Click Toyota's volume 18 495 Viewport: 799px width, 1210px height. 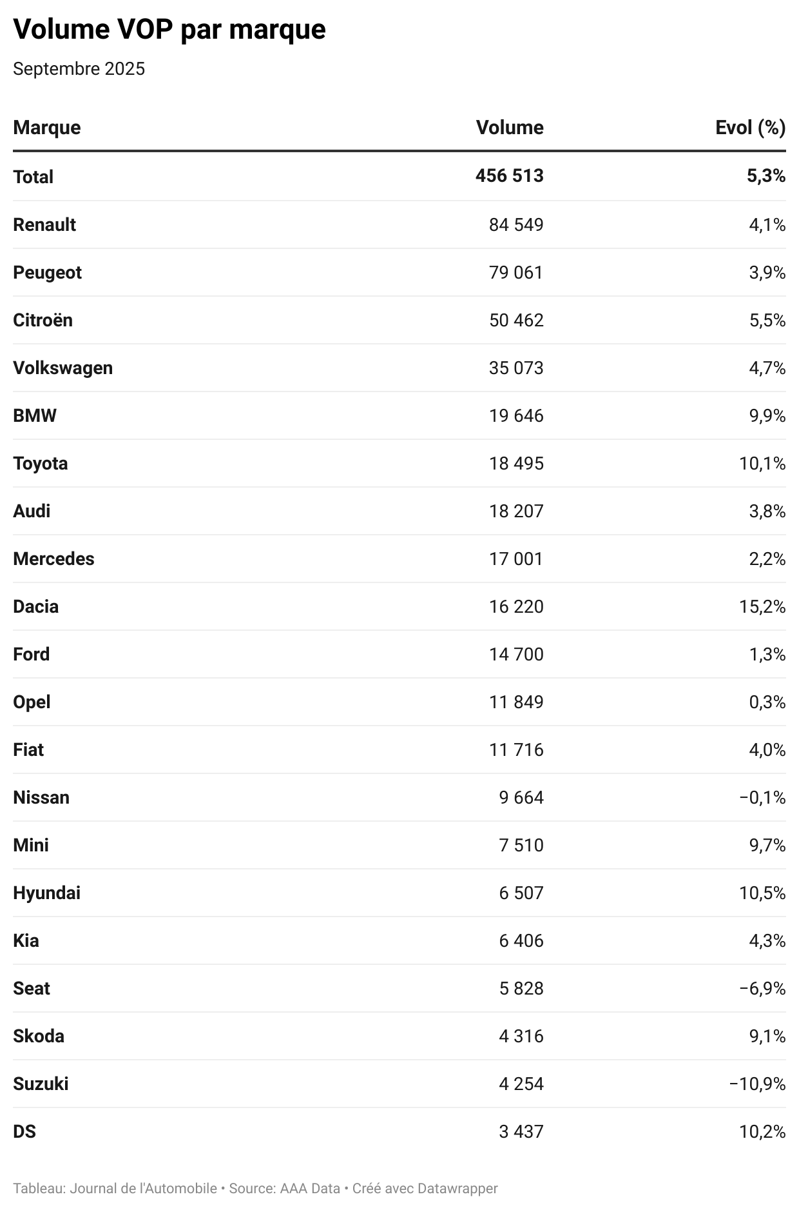click(515, 463)
